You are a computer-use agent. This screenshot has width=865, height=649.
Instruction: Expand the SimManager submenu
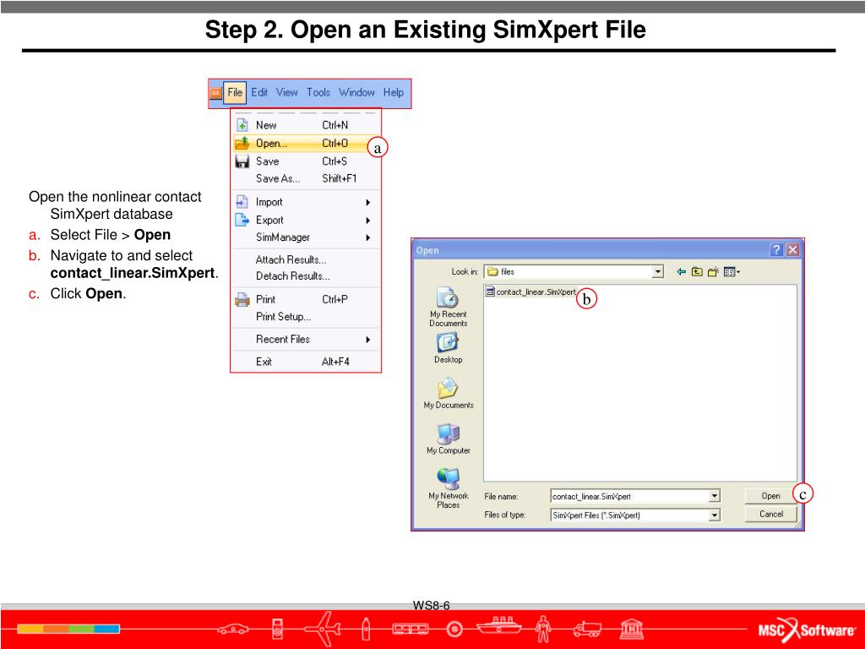click(x=306, y=237)
